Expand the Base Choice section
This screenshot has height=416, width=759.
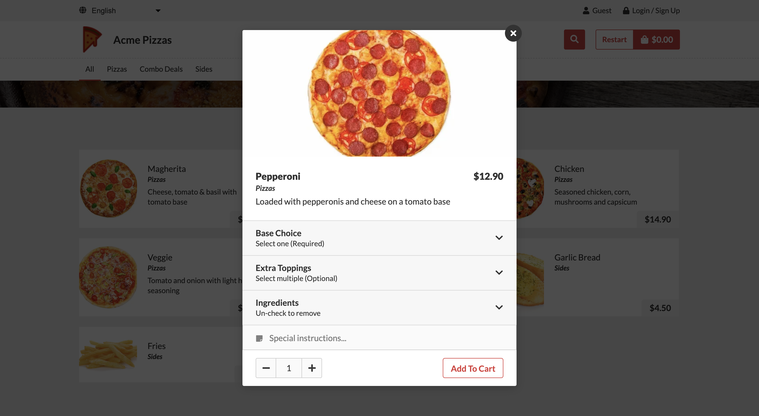[x=499, y=238]
